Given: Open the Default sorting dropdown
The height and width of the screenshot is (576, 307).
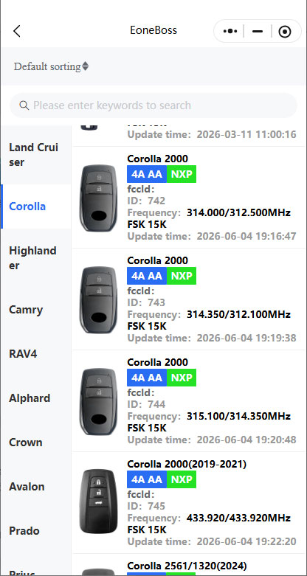Looking at the screenshot, I should pyautogui.click(x=51, y=66).
